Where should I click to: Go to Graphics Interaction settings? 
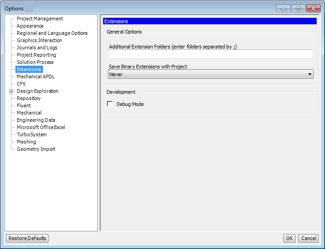39,40
